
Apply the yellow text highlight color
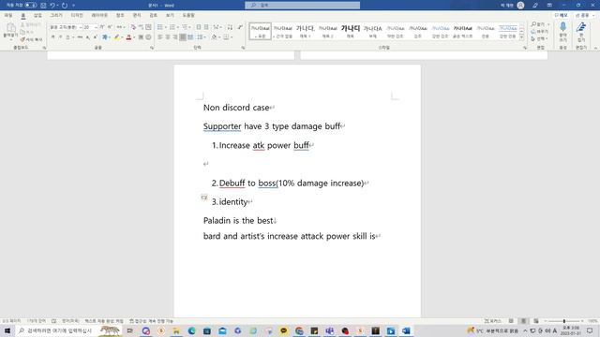click(116, 37)
